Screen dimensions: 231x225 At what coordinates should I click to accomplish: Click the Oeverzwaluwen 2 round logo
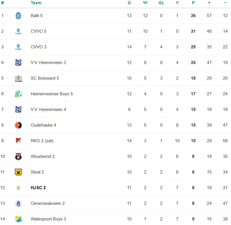[x=18, y=203]
